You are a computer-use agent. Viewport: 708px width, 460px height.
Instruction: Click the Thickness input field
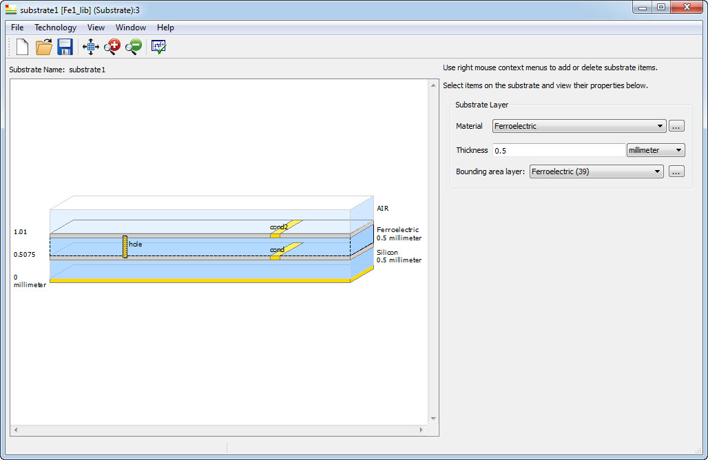[x=558, y=150]
